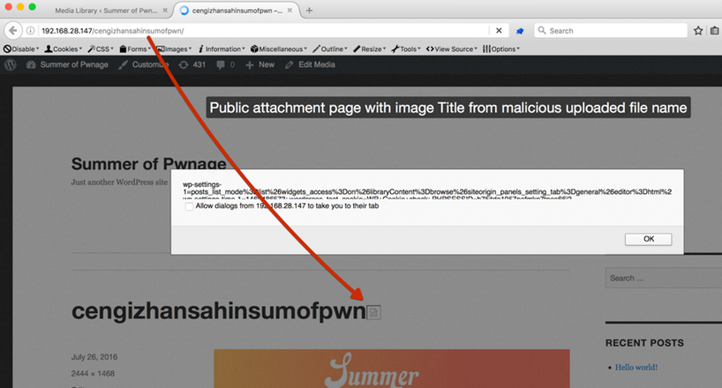
Task: Click the Recent Posts heading
Action: (x=644, y=343)
